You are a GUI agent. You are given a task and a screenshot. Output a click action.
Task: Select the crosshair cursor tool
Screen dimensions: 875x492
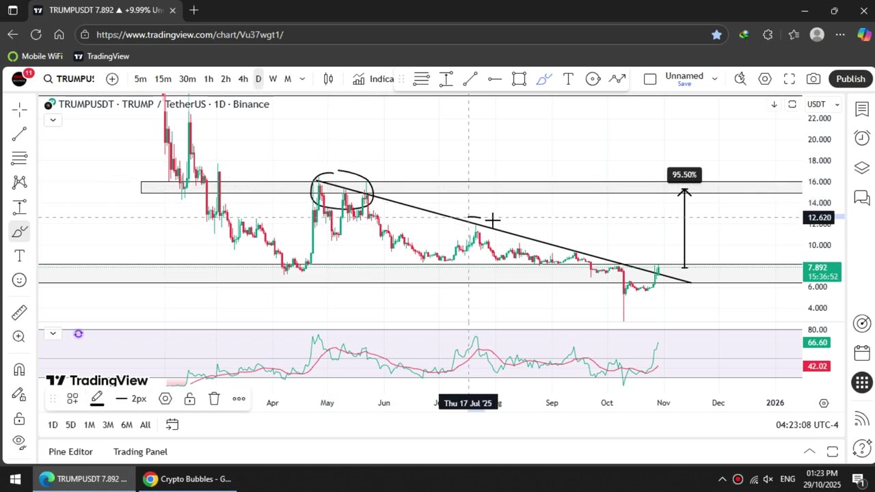coord(19,110)
